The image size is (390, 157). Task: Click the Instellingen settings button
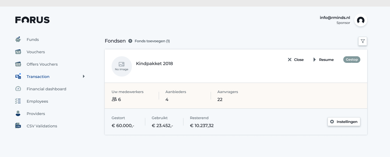tap(344, 122)
